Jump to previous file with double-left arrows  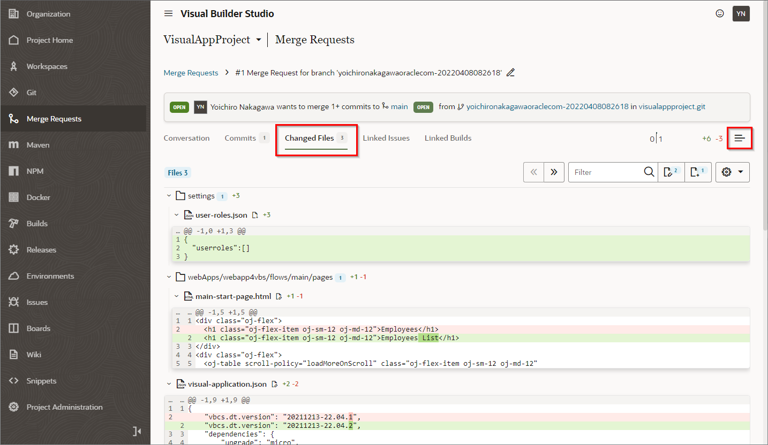[533, 172]
